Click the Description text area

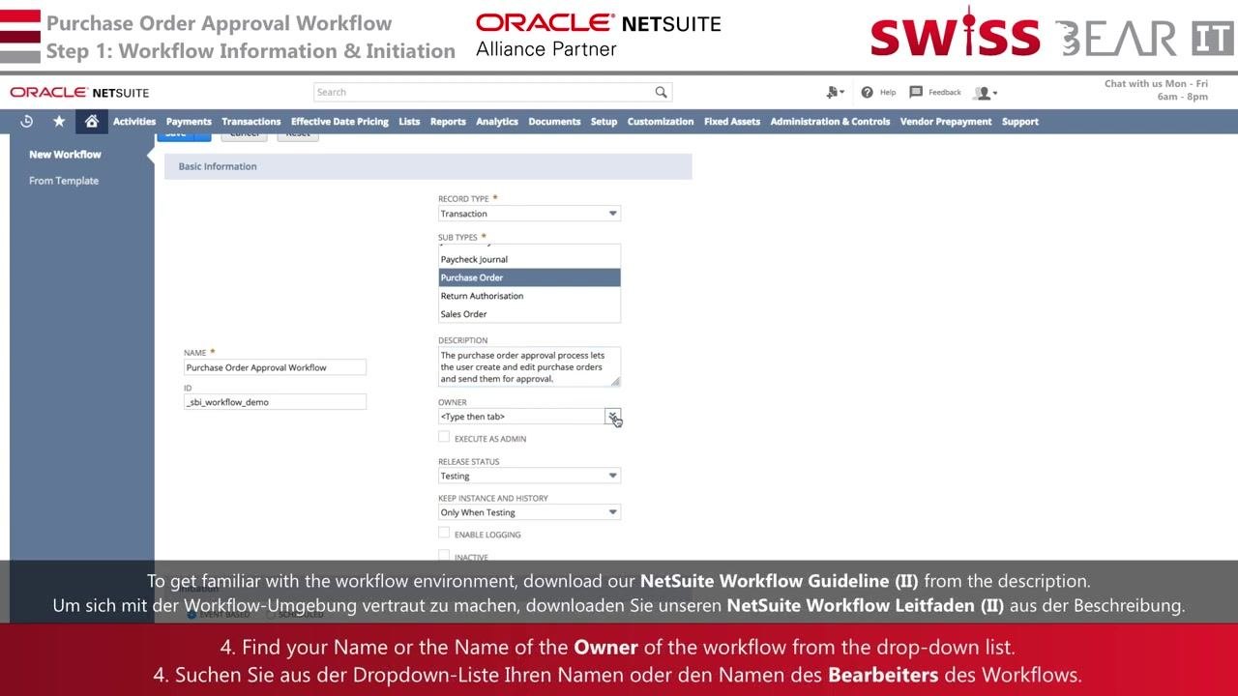[529, 367]
